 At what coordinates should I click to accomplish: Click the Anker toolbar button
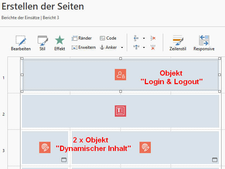pos(108,47)
